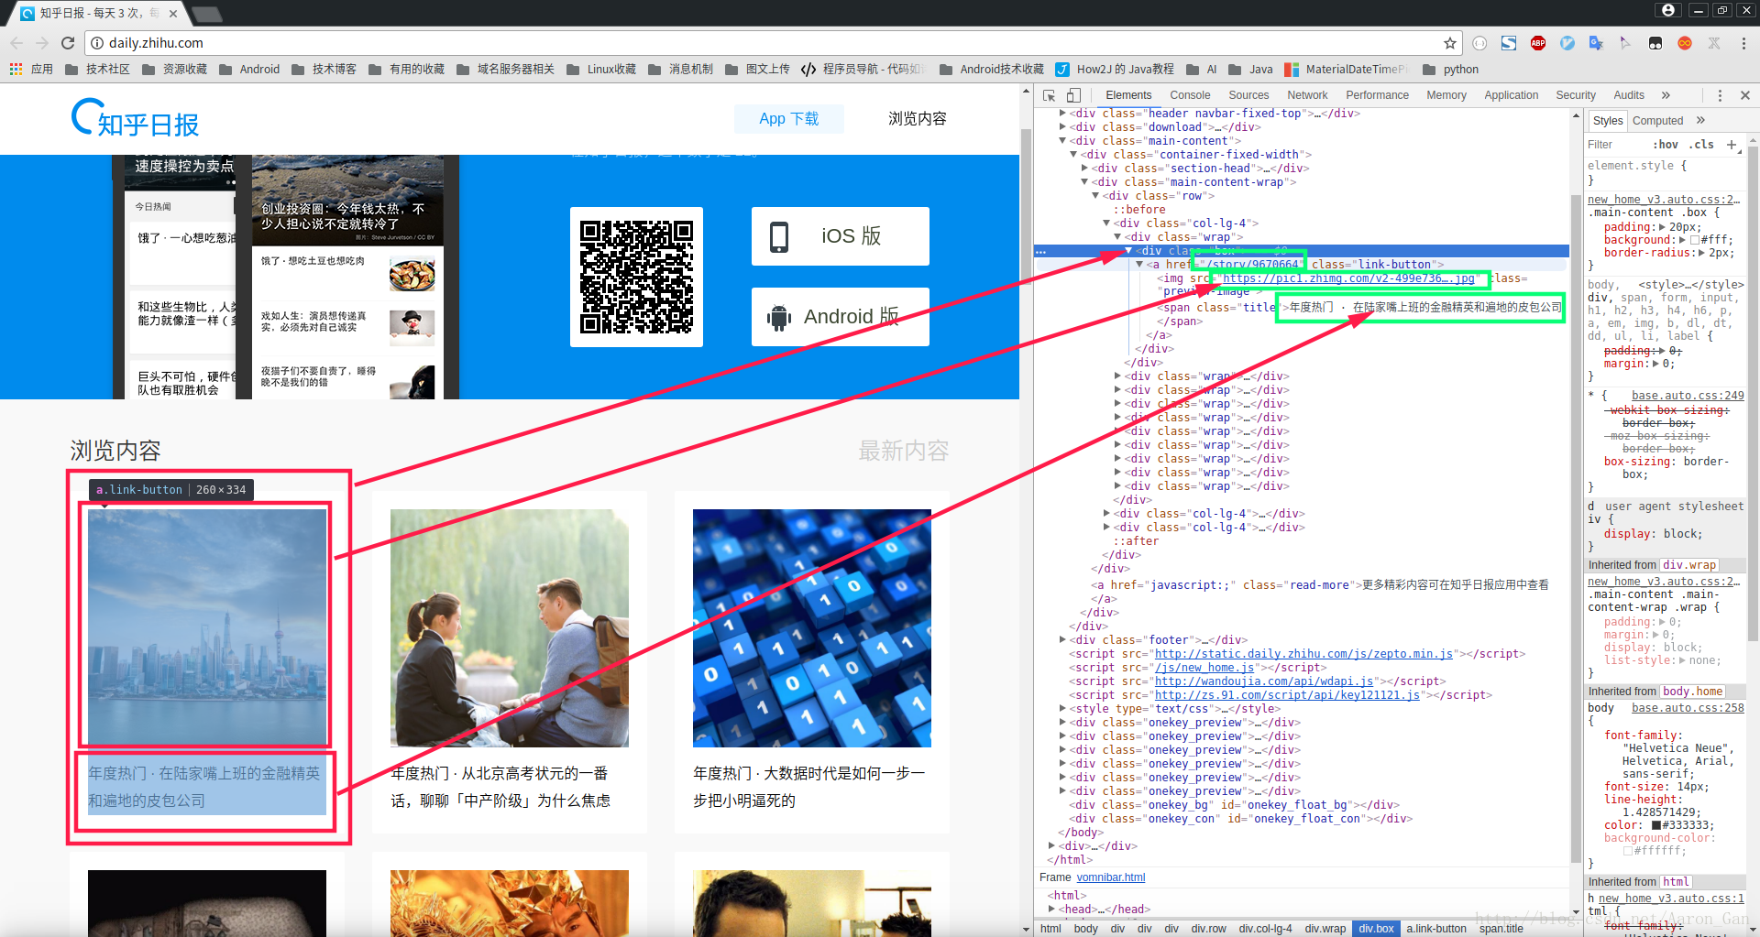Open the couple walking article thumbnail
This screenshot has width=1760, height=937.
pos(510,628)
